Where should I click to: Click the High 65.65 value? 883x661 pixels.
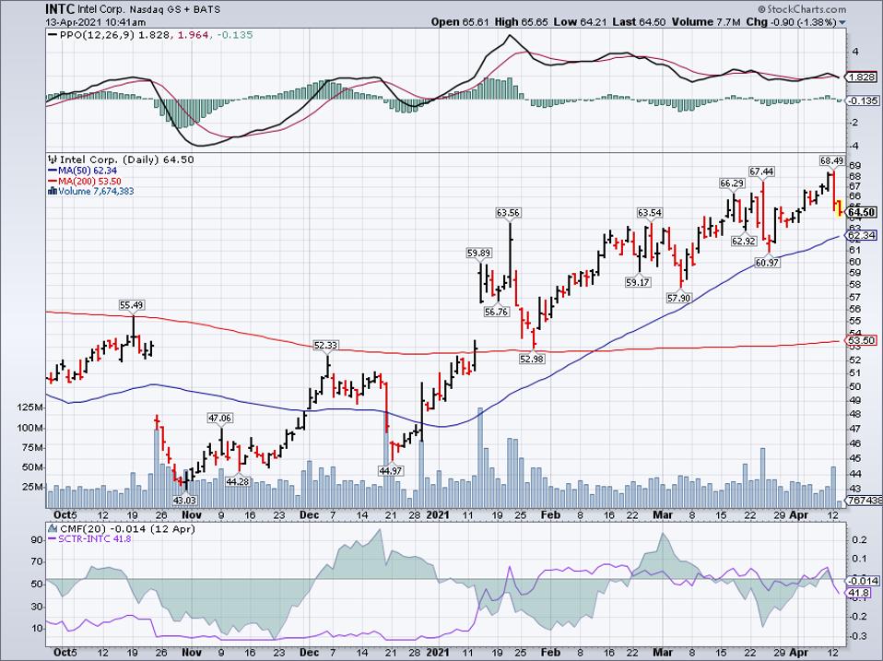coord(521,22)
